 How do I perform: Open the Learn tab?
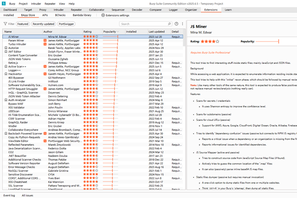pos(228,10)
